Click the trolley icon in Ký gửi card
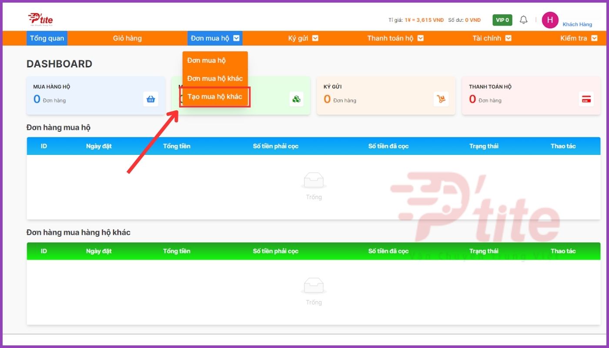This screenshot has height=348, width=609. coord(441,99)
